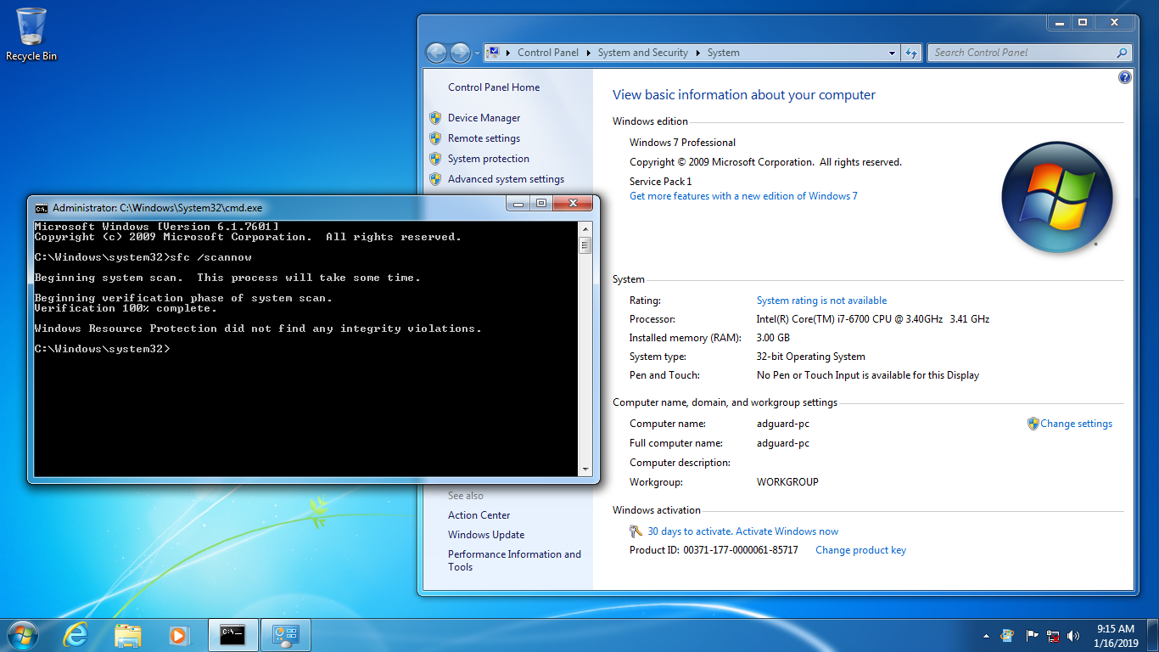Click the search magnifier in Control Panel
The width and height of the screenshot is (1159, 652).
(x=1122, y=53)
